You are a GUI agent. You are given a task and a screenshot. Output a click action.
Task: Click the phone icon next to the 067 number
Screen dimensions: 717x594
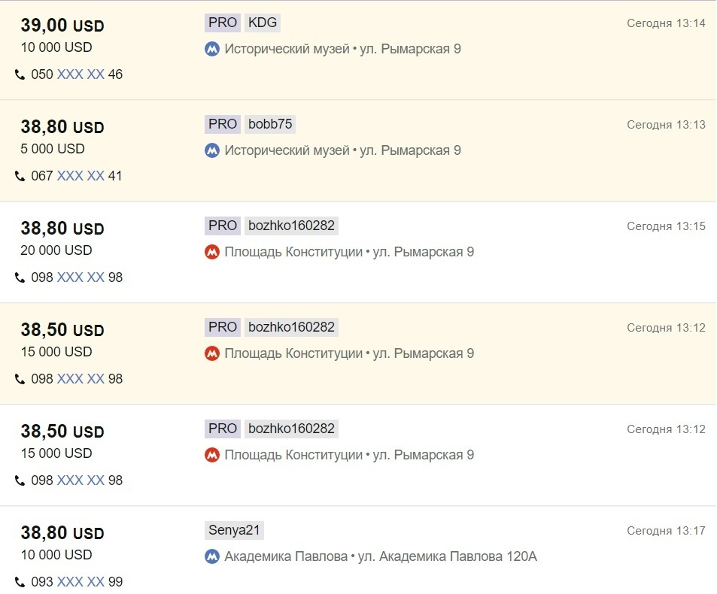coord(20,177)
